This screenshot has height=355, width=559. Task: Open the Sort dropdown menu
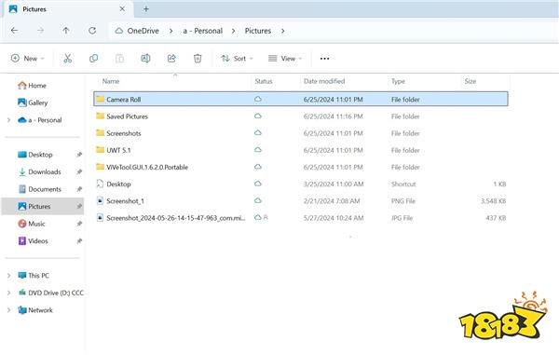(x=237, y=58)
